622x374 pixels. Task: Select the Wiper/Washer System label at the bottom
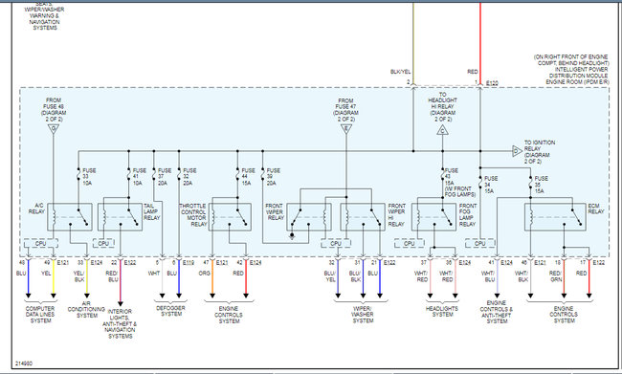coord(362,315)
